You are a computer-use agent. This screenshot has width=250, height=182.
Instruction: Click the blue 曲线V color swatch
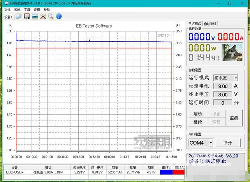click(166, 172)
